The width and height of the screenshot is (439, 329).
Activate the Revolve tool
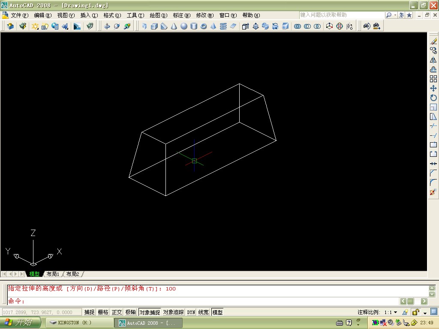pos(275,26)
